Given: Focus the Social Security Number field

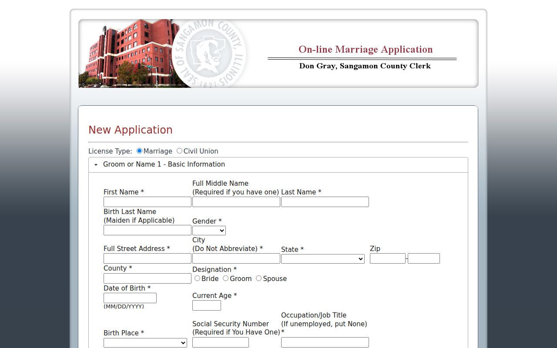Looking at the screenshot, I should pyautogui.click(x=221, y=342).
